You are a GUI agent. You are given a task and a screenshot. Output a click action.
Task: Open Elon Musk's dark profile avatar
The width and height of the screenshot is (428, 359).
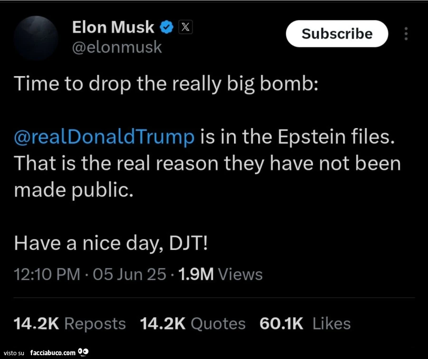click(x=36, y=38)
